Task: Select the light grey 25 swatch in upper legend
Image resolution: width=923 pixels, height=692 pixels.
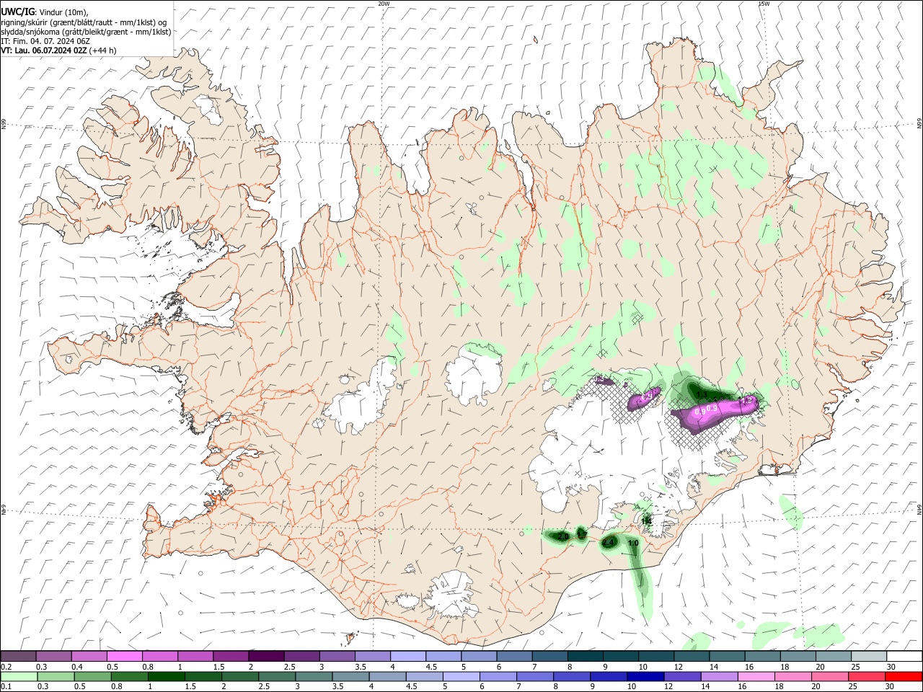Action: pos(868,656)
